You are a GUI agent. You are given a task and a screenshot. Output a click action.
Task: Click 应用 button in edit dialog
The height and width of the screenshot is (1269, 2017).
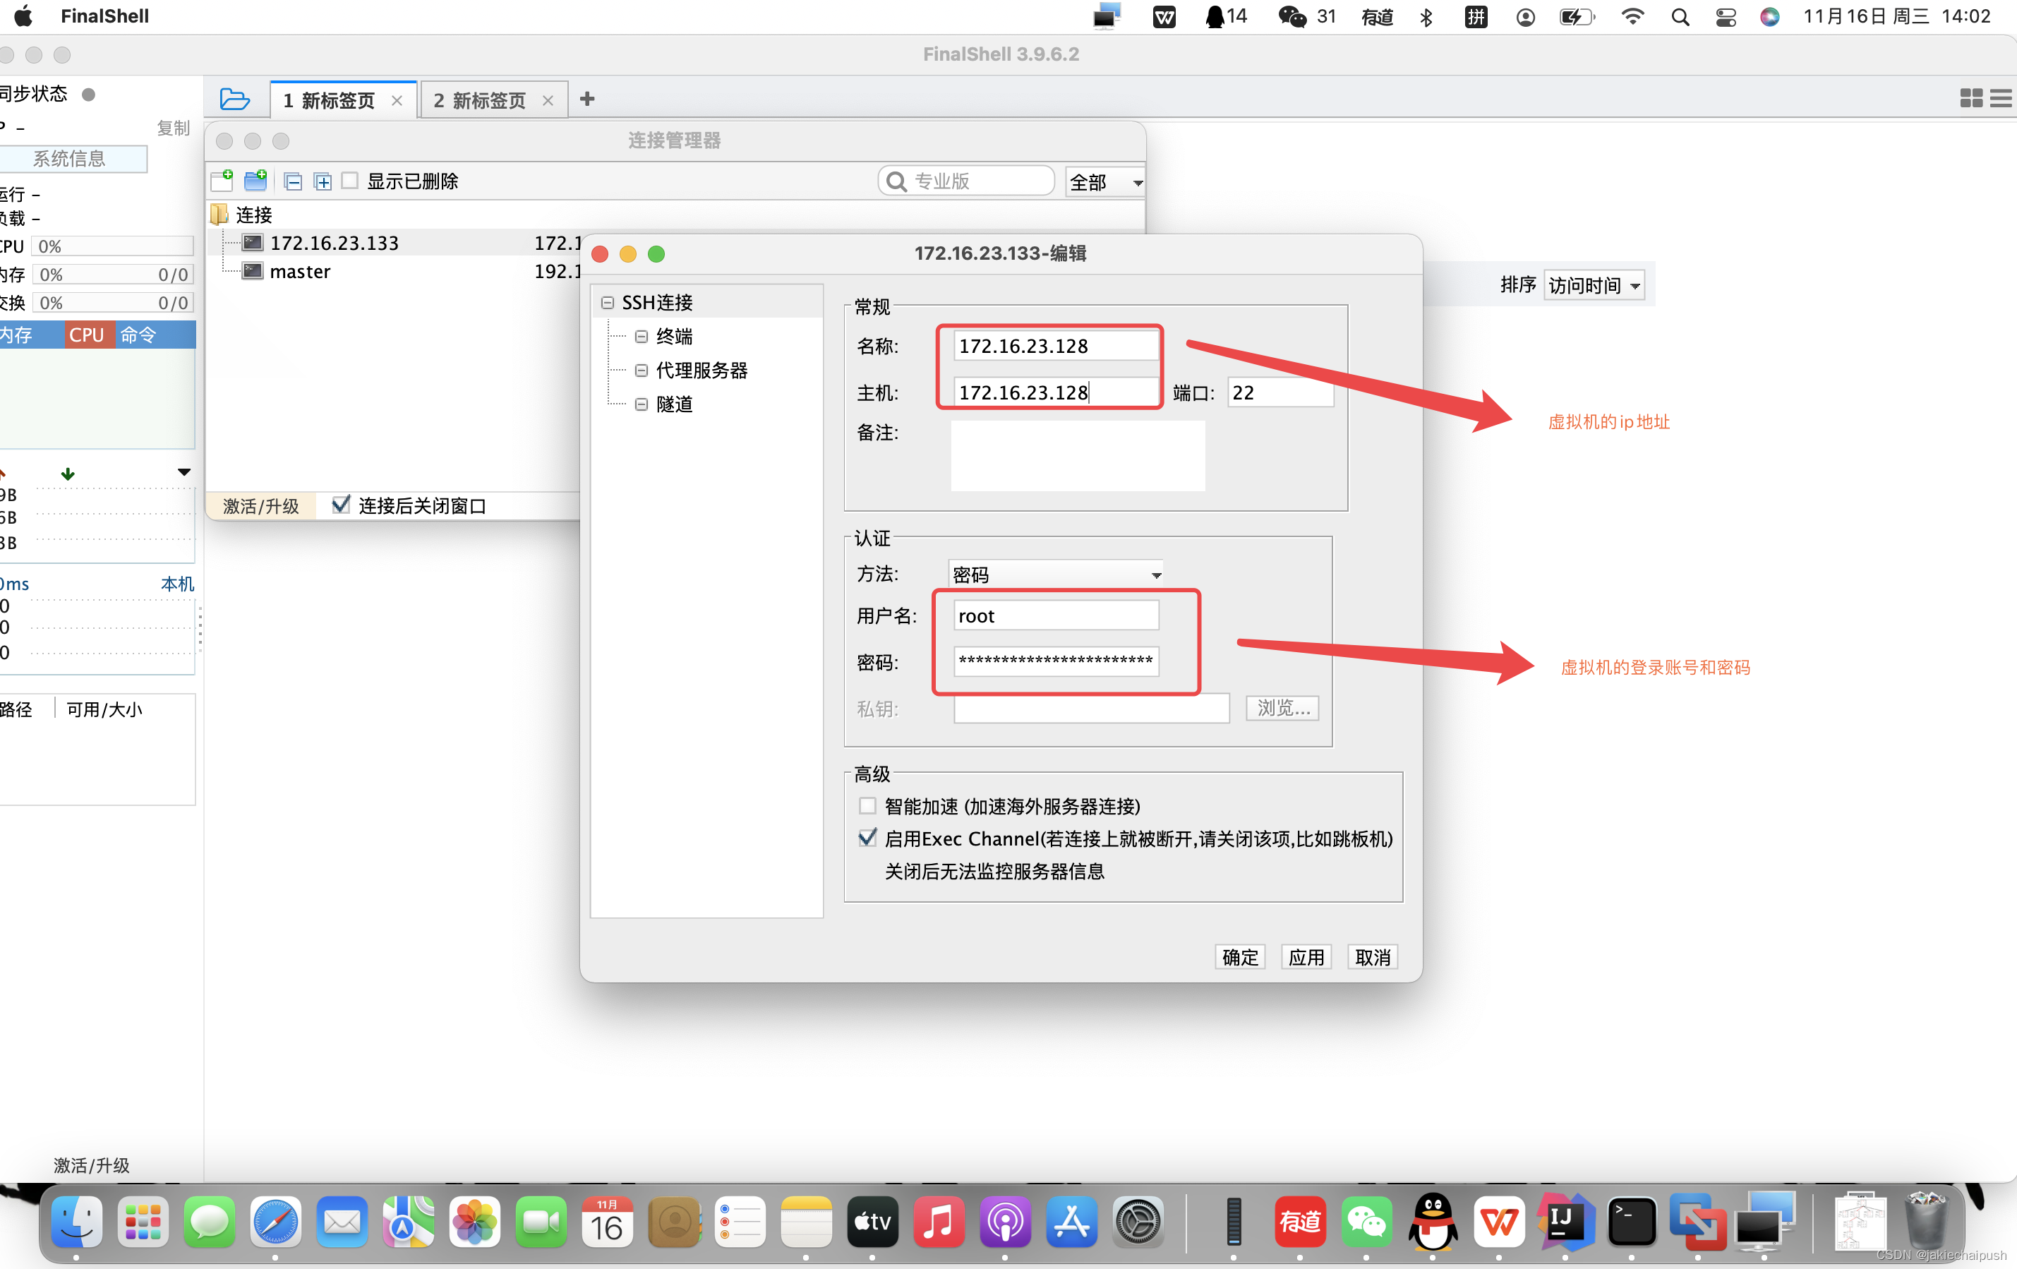(x=1306, y=956)
